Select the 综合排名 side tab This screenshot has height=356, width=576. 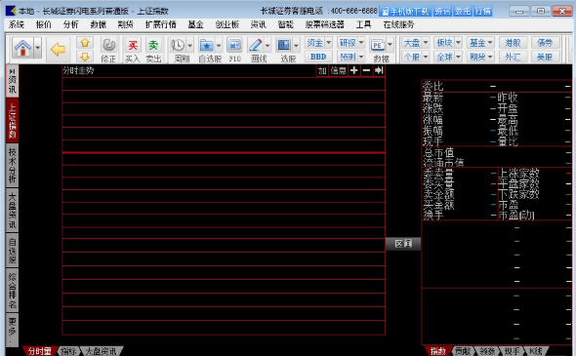pos(12,291)
